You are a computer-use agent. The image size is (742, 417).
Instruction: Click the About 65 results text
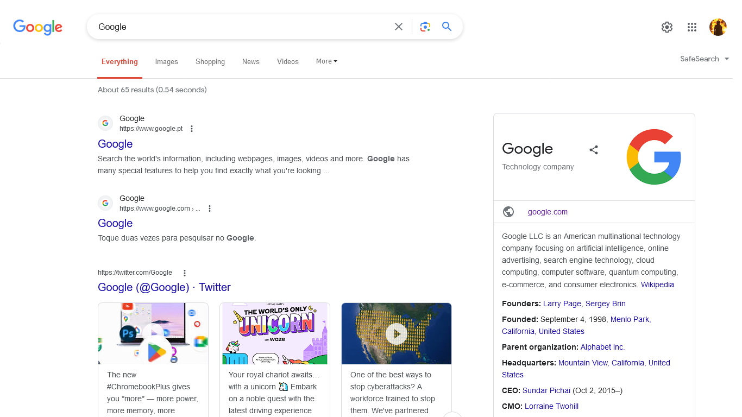tap(152, 90)
